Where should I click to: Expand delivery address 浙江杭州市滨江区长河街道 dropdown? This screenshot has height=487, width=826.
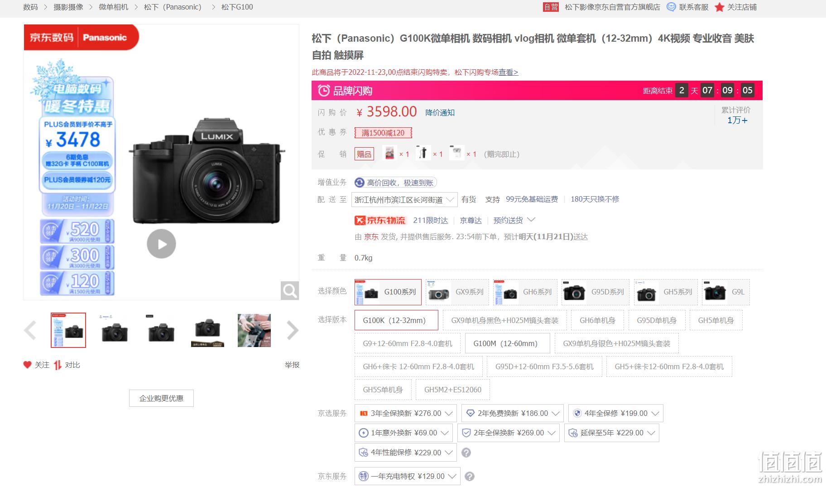coord(404,200)
